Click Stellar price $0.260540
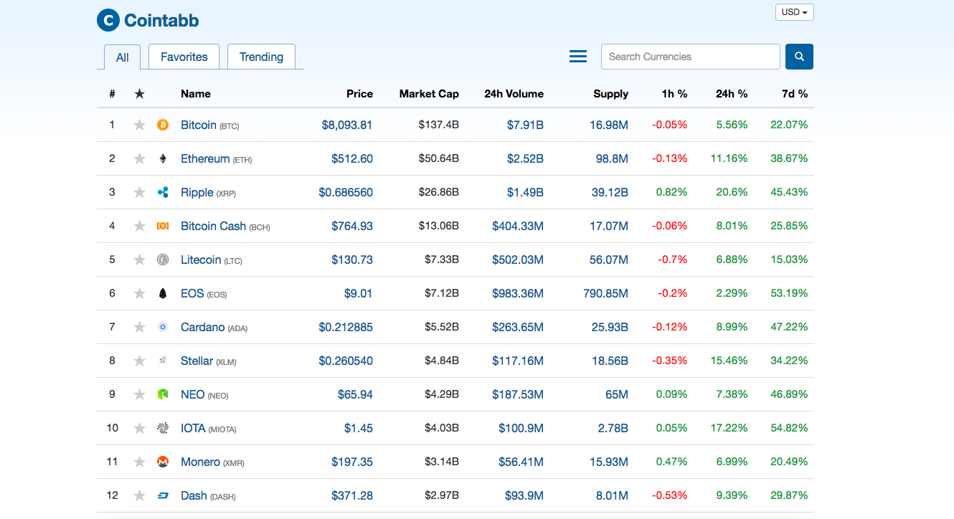The image size is (954, 519). tap(346, 361)
